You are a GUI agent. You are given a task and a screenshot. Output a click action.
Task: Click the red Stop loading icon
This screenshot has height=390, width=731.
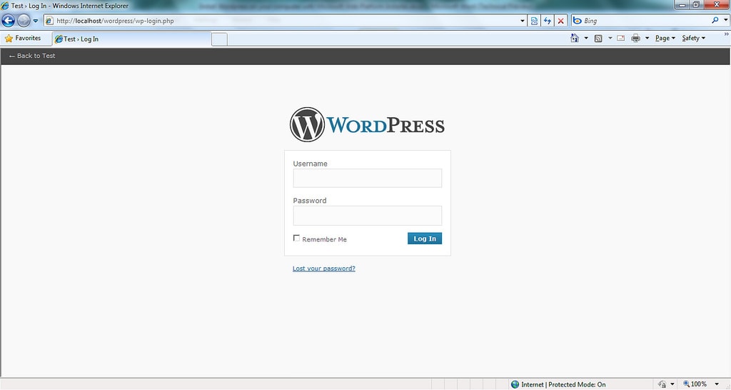tap(561, 21)
